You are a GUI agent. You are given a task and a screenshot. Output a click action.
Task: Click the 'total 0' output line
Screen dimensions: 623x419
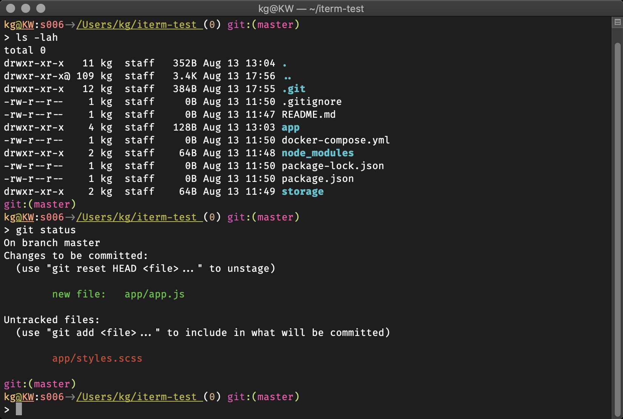(25, 50)
